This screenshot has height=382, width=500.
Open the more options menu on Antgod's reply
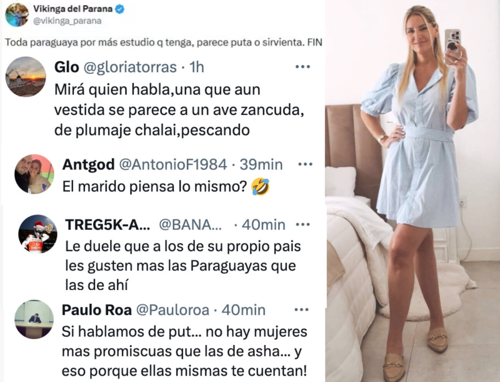305,164
